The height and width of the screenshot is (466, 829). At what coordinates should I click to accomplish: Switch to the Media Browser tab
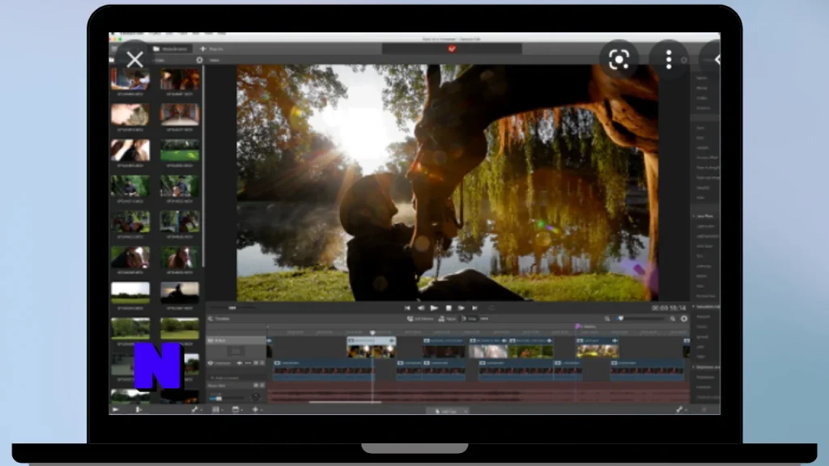click(170, 49)
